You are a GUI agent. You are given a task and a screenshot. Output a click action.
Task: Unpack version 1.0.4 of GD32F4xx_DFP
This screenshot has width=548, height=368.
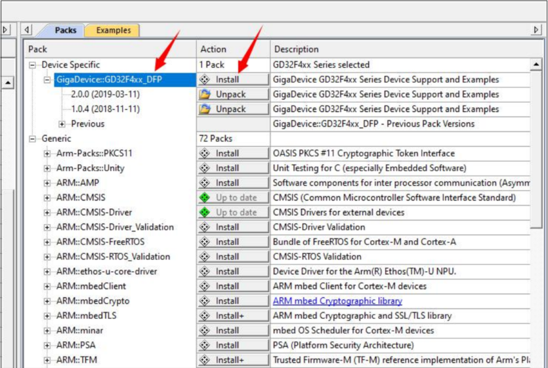tap(234, 109)
